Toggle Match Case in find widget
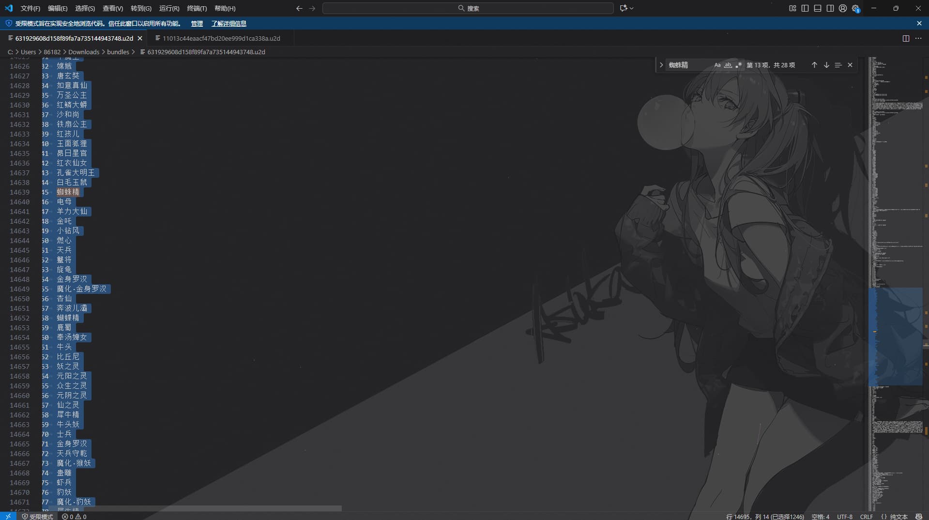 (x=717, y=65)
